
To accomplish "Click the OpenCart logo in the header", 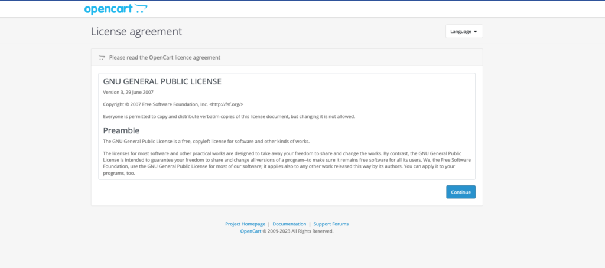I will pyautogui.click(x=116, y=9).
